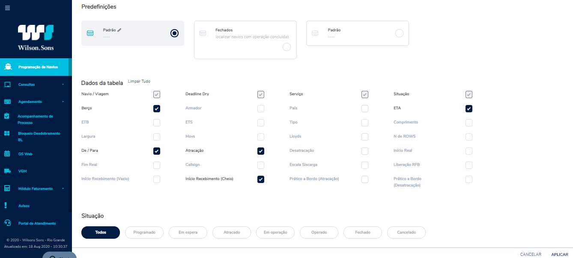573x258 pixels.
Task: Click the pencil edit icon beside Padrão
Action: 119,30
